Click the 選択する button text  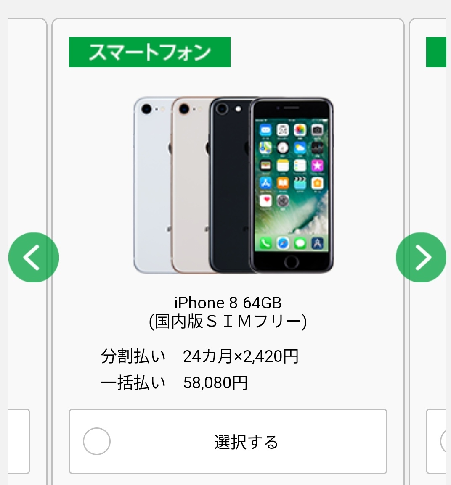pyautogui.click(x=246, y=442)
